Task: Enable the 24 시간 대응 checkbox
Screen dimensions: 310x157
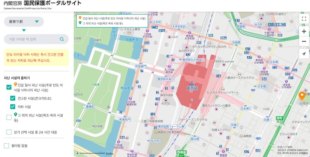Action: point(9,132)
